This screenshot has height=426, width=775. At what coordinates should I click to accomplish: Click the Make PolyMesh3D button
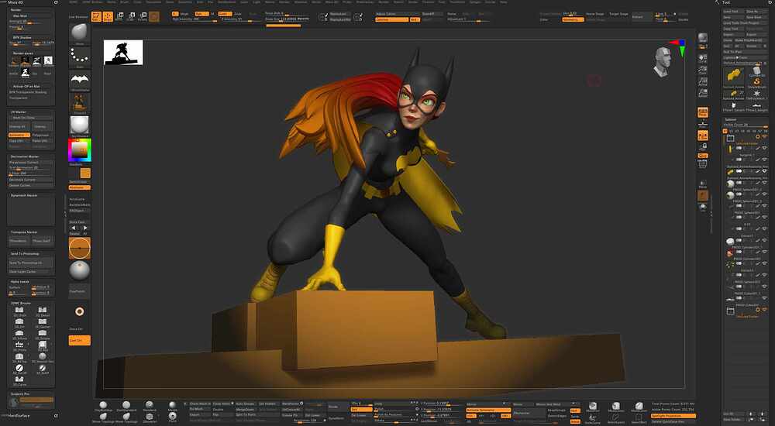pos(750,40)
